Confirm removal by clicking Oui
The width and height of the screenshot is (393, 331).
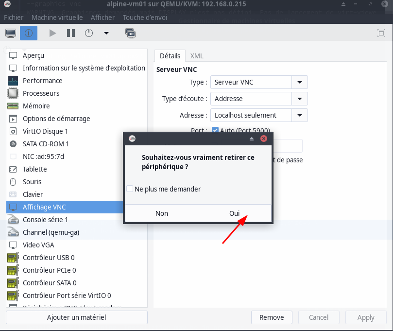click(x=235, y=213)
